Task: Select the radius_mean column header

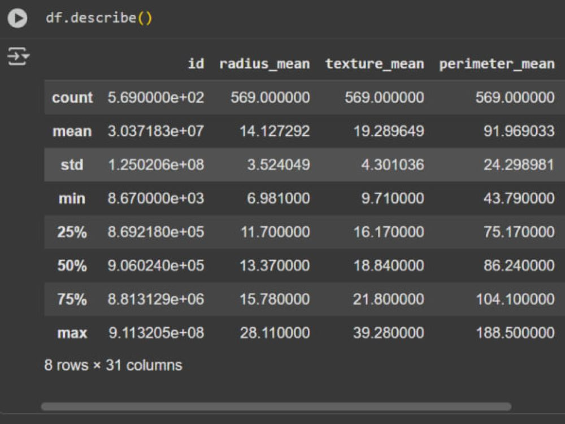Action: tap(264, 64)
